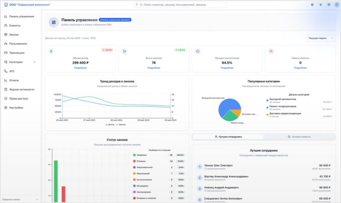341x203 pixels.
Task: Expand the Категории sidebar submenu chevron
Action: point(34,62)
